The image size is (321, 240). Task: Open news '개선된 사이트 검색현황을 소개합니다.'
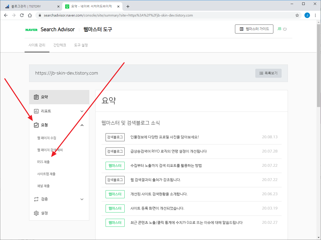pos(159,194)
